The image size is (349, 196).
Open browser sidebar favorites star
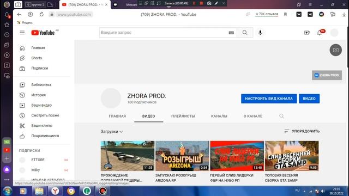tap(7, 24)
